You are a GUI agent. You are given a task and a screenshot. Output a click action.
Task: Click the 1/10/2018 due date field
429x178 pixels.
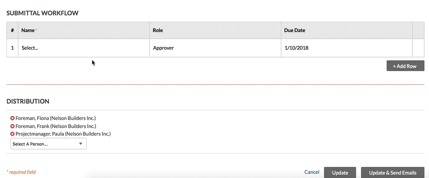pyautogui.click(x=346, y=48)
